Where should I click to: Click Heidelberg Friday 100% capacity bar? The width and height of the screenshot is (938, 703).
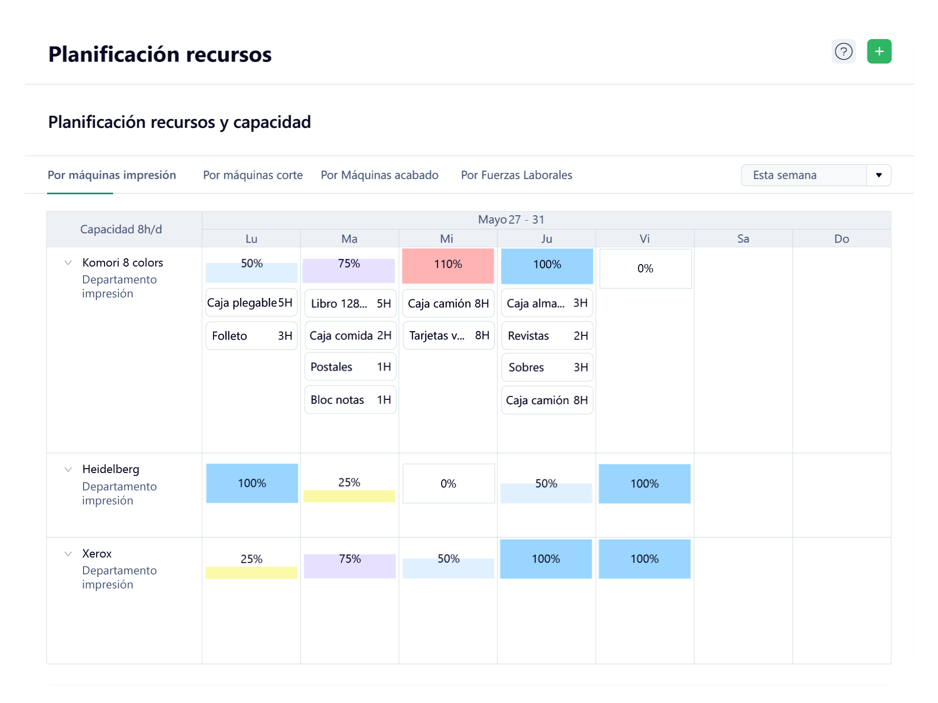[x=644, y=483]
